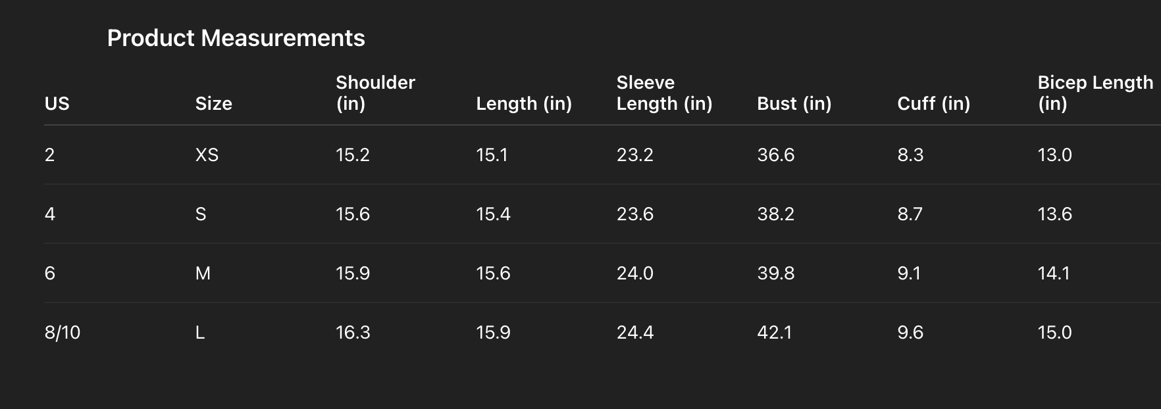Select the Shoulder (in) column header
Screen dimensions: 1161x409
pyautogui.click(x=375, y=93)
